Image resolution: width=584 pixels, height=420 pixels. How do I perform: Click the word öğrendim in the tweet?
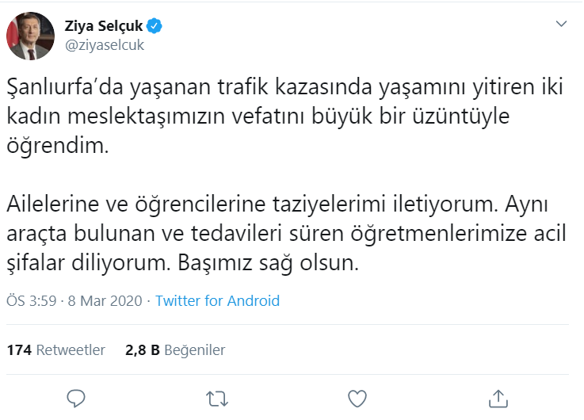tap(57, 147)
